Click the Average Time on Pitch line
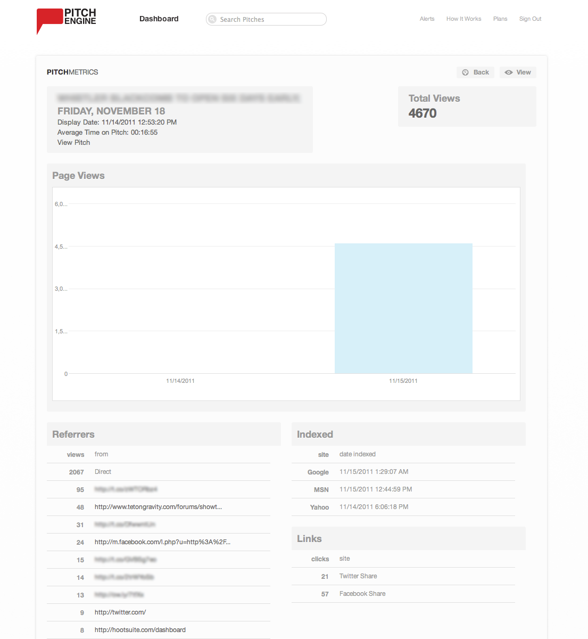The width and height of the screenshot is (588, 639). coord(107,133)
